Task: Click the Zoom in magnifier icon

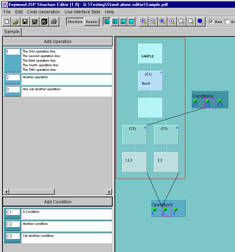Action: (x=143, y=21)
